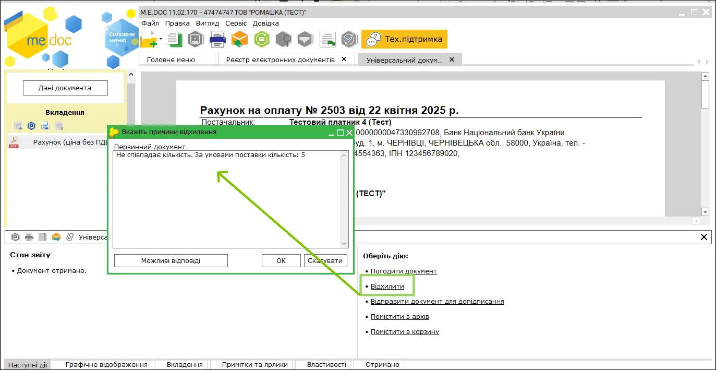Image resolution: width=716 pixels, height=370 pixels.
Task: Switch to the Вкладення bottom tab
Action: (x=185, y=365)
